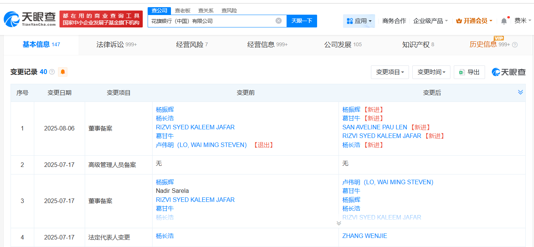Switch to 知识产权 tab
This screenshot has width=534, height=247.
click(418, 45)
